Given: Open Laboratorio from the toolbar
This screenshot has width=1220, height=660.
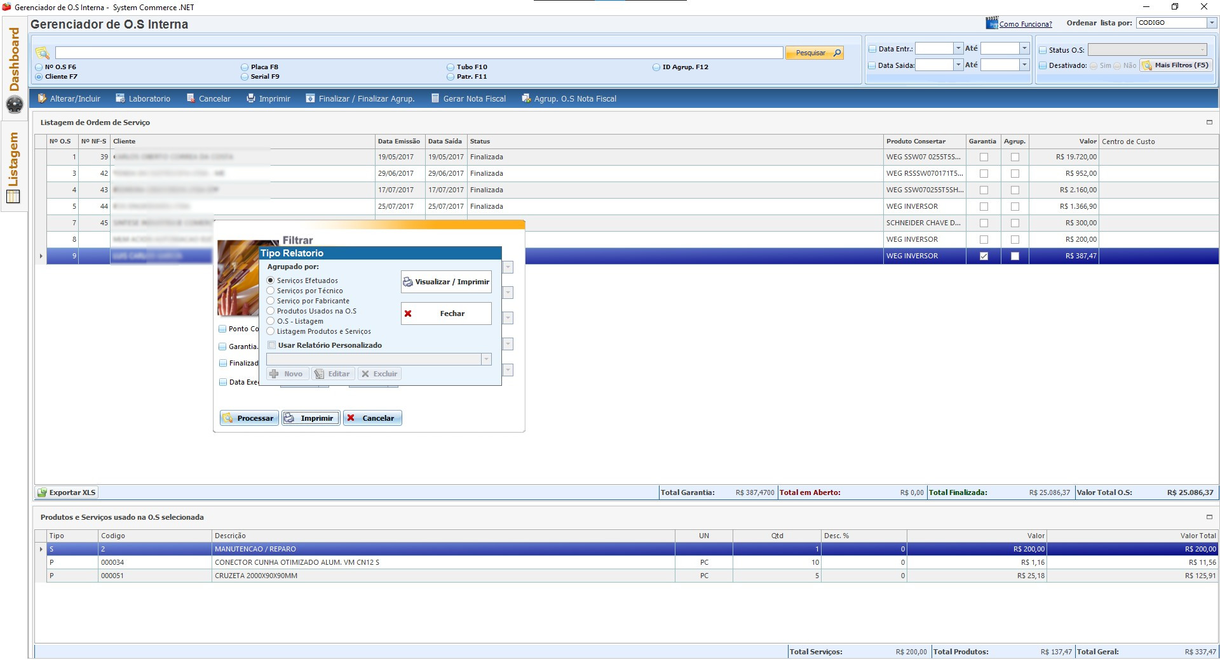Looking at the screenshot, I should click(x=120, y=98).
